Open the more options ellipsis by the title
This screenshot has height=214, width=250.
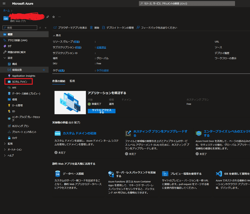coord(60,17)
